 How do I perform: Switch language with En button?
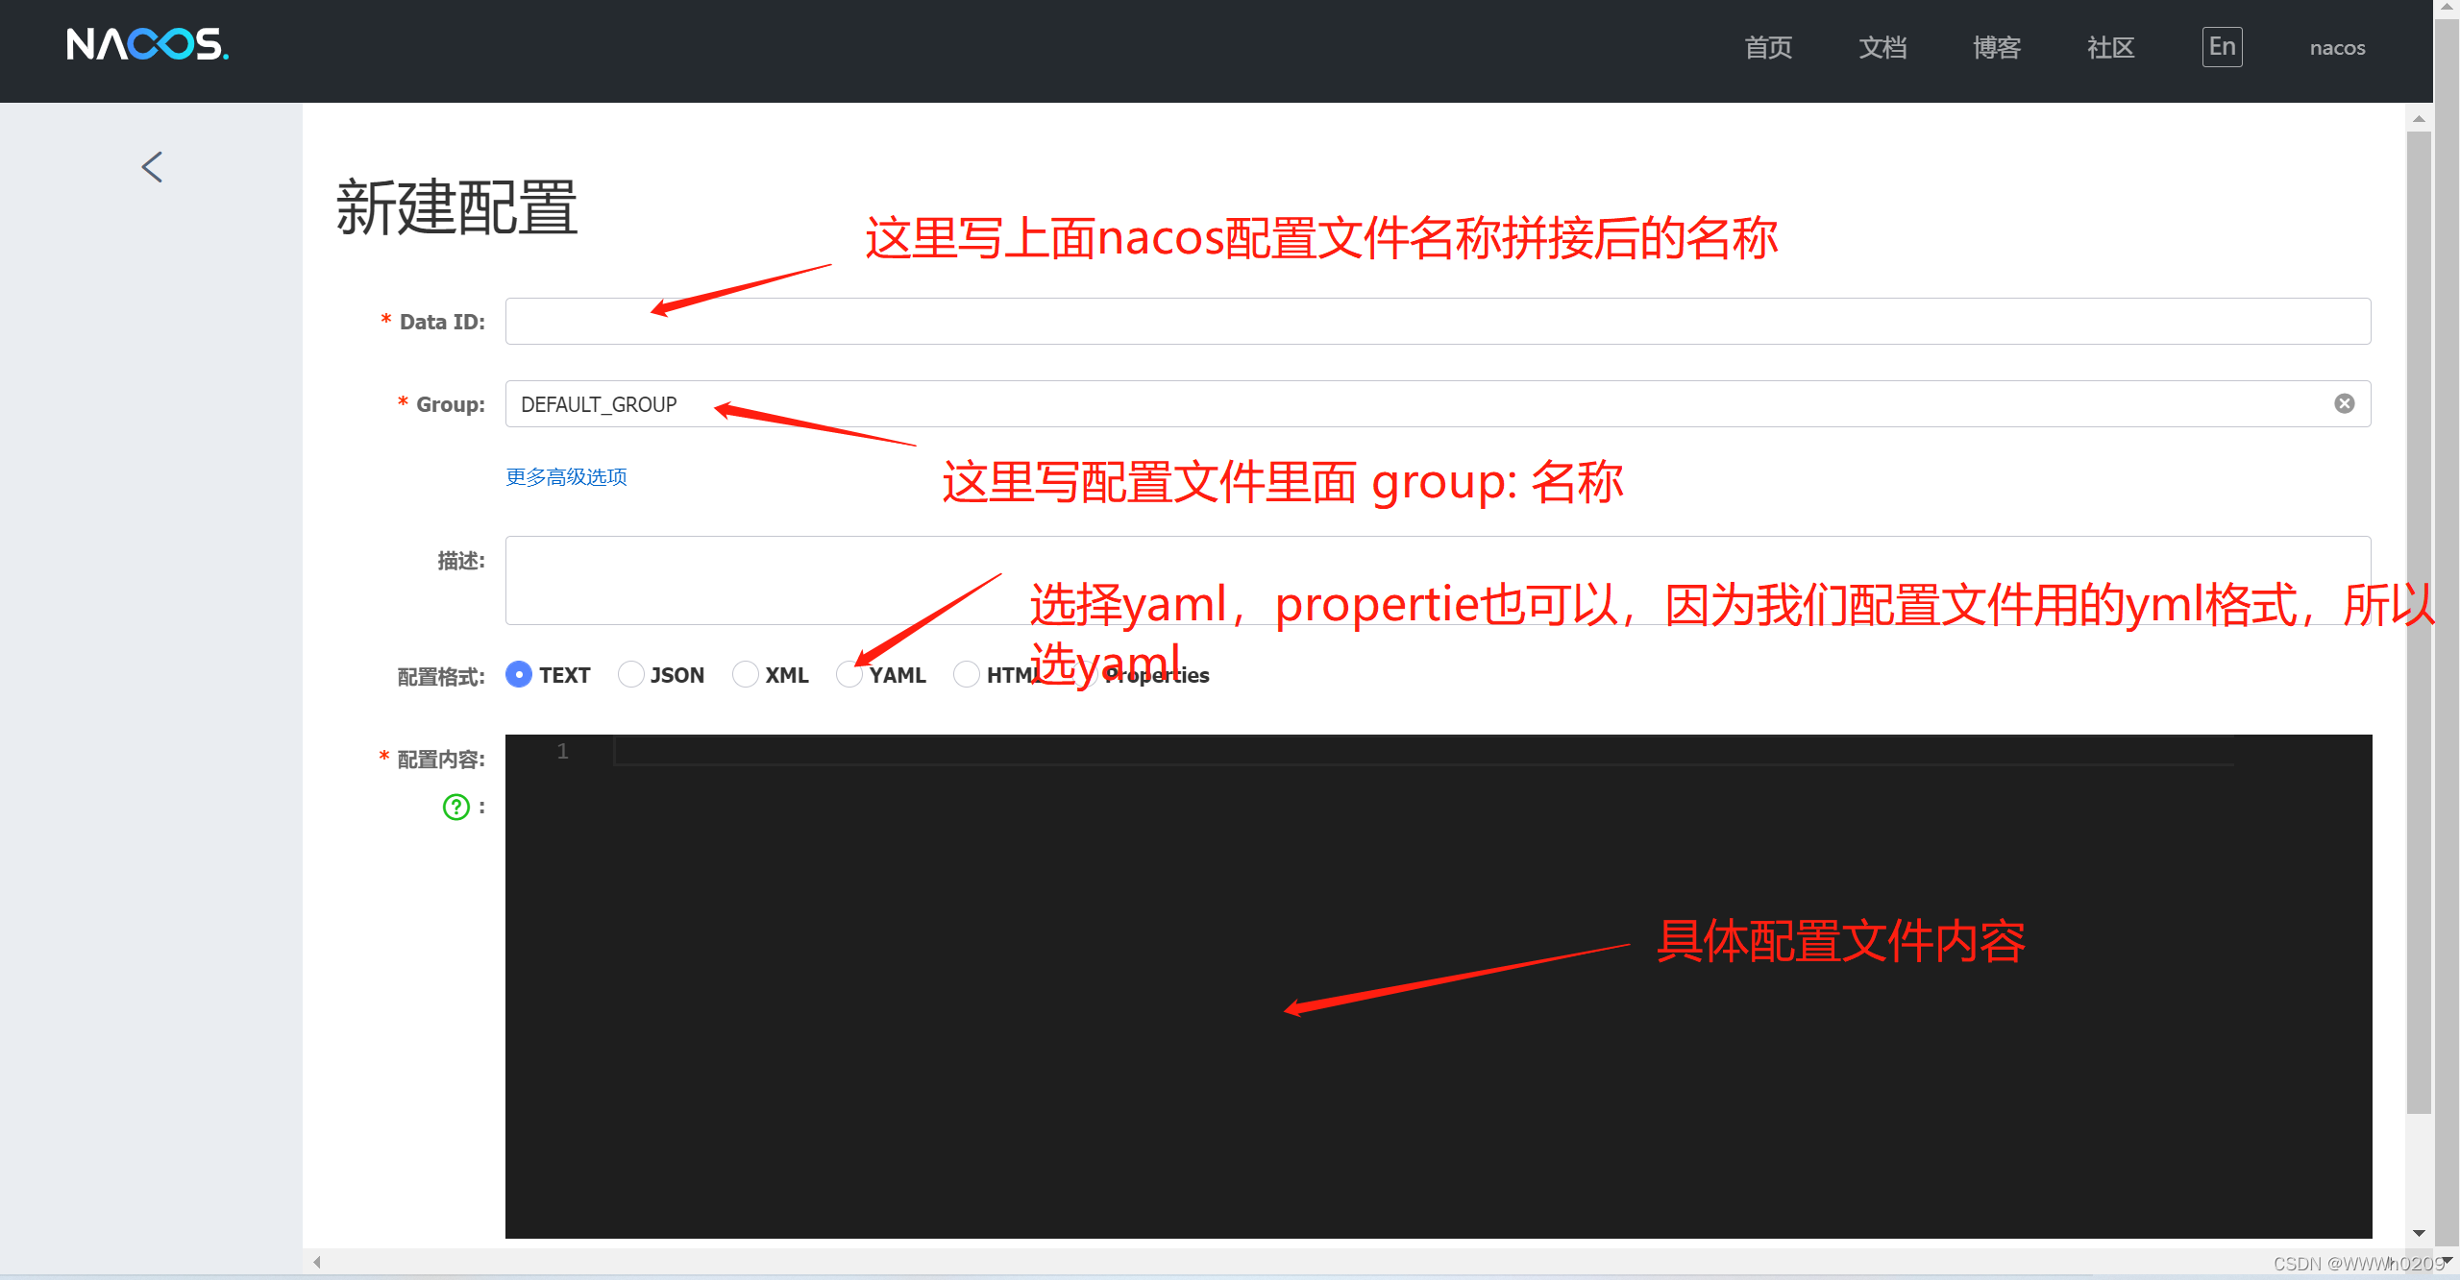pos(2221,47)
